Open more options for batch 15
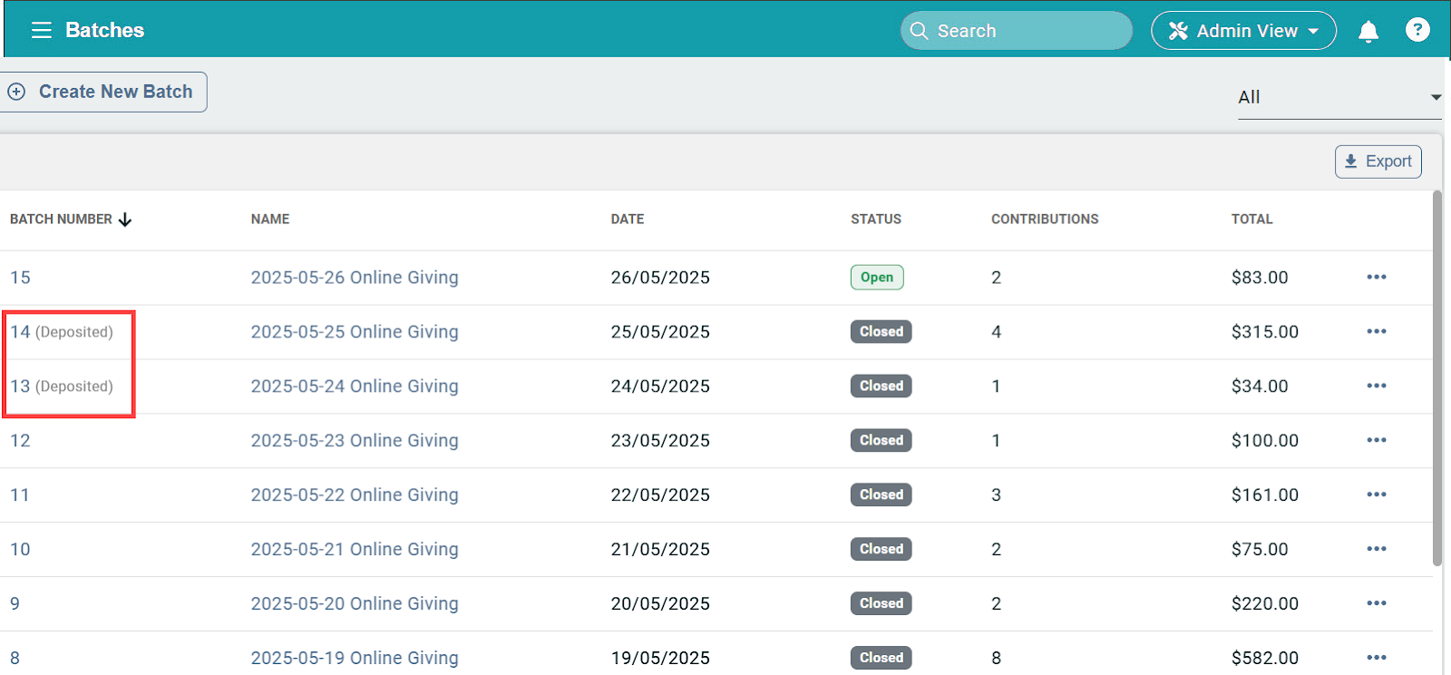The height and width of the screenshot is (675, 1451). point(1377,277)
